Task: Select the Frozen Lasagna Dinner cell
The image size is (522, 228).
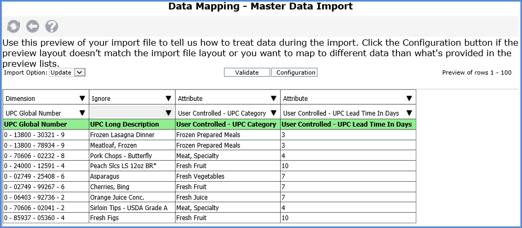Action: (x=117, y=135)
